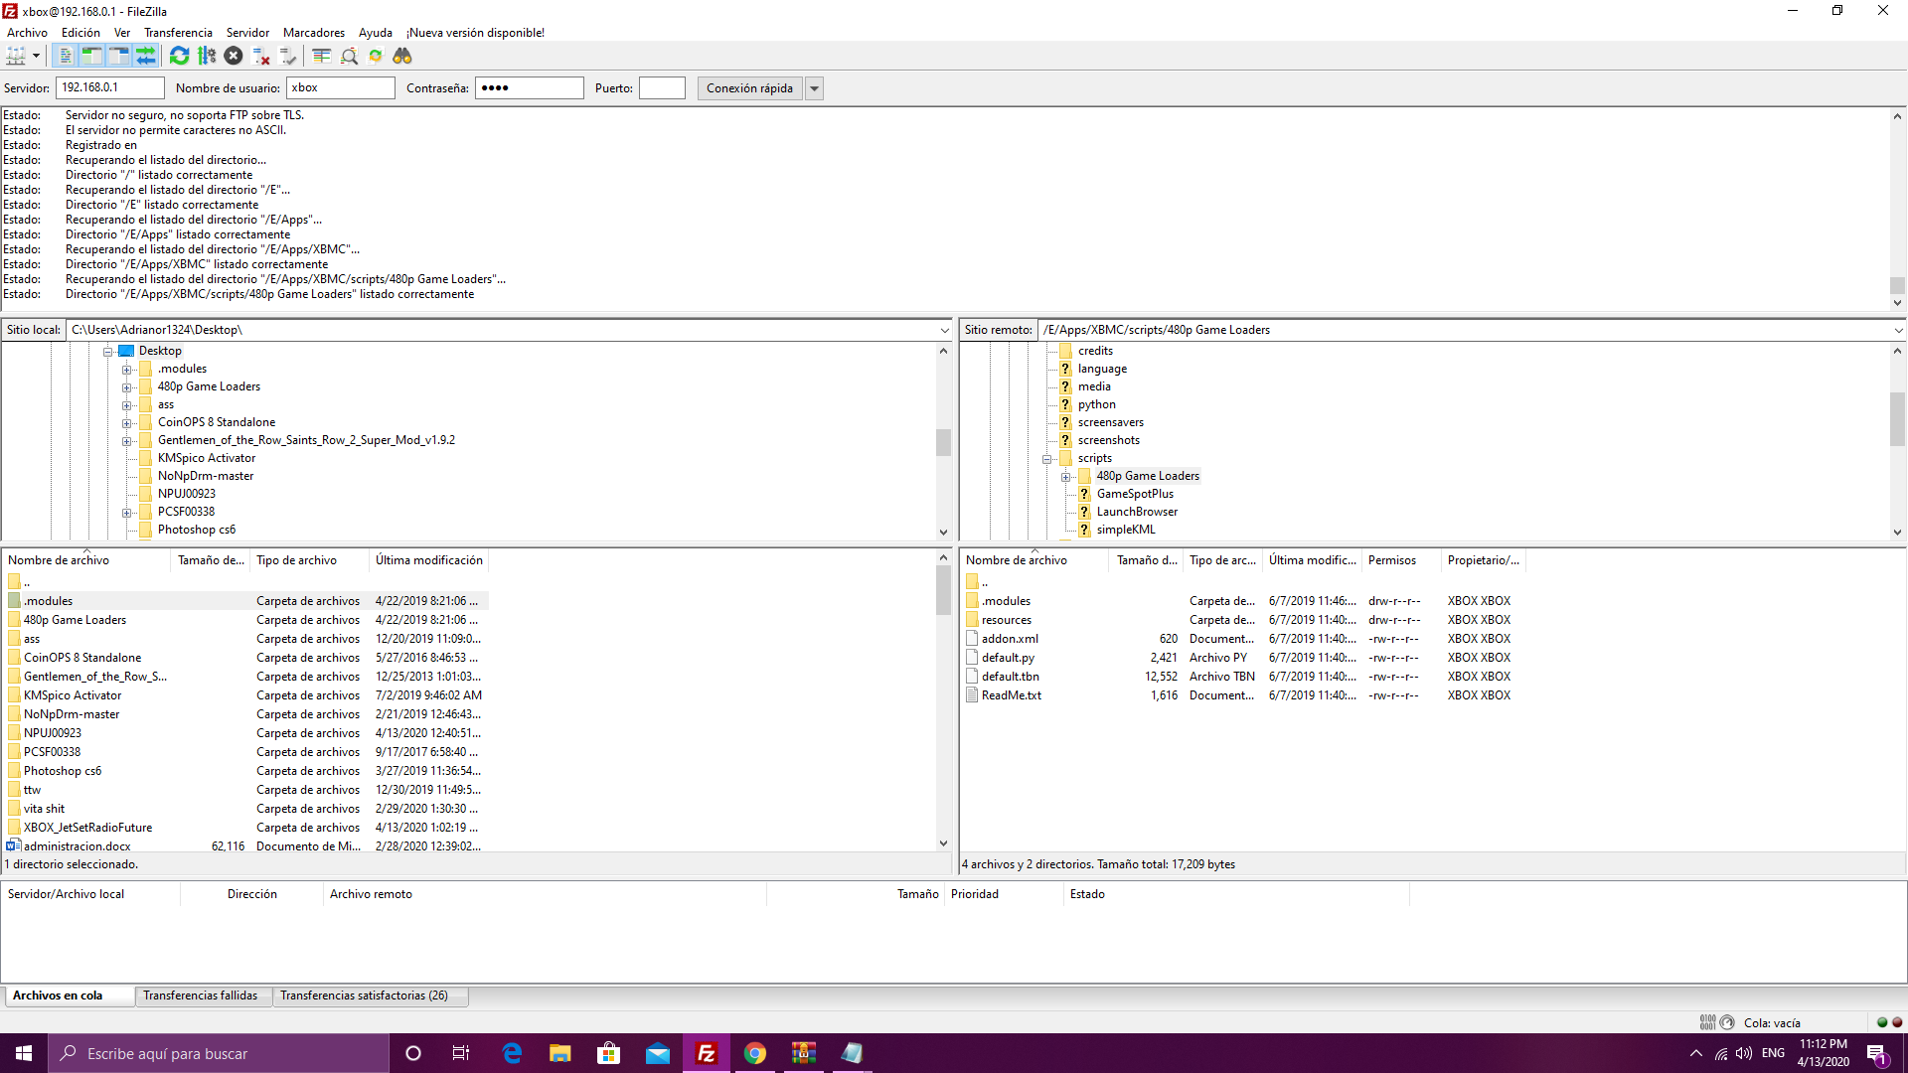Click the Conexión rápida button
The width and height of the screenshot is (1908, 1073).
point(749,88)
